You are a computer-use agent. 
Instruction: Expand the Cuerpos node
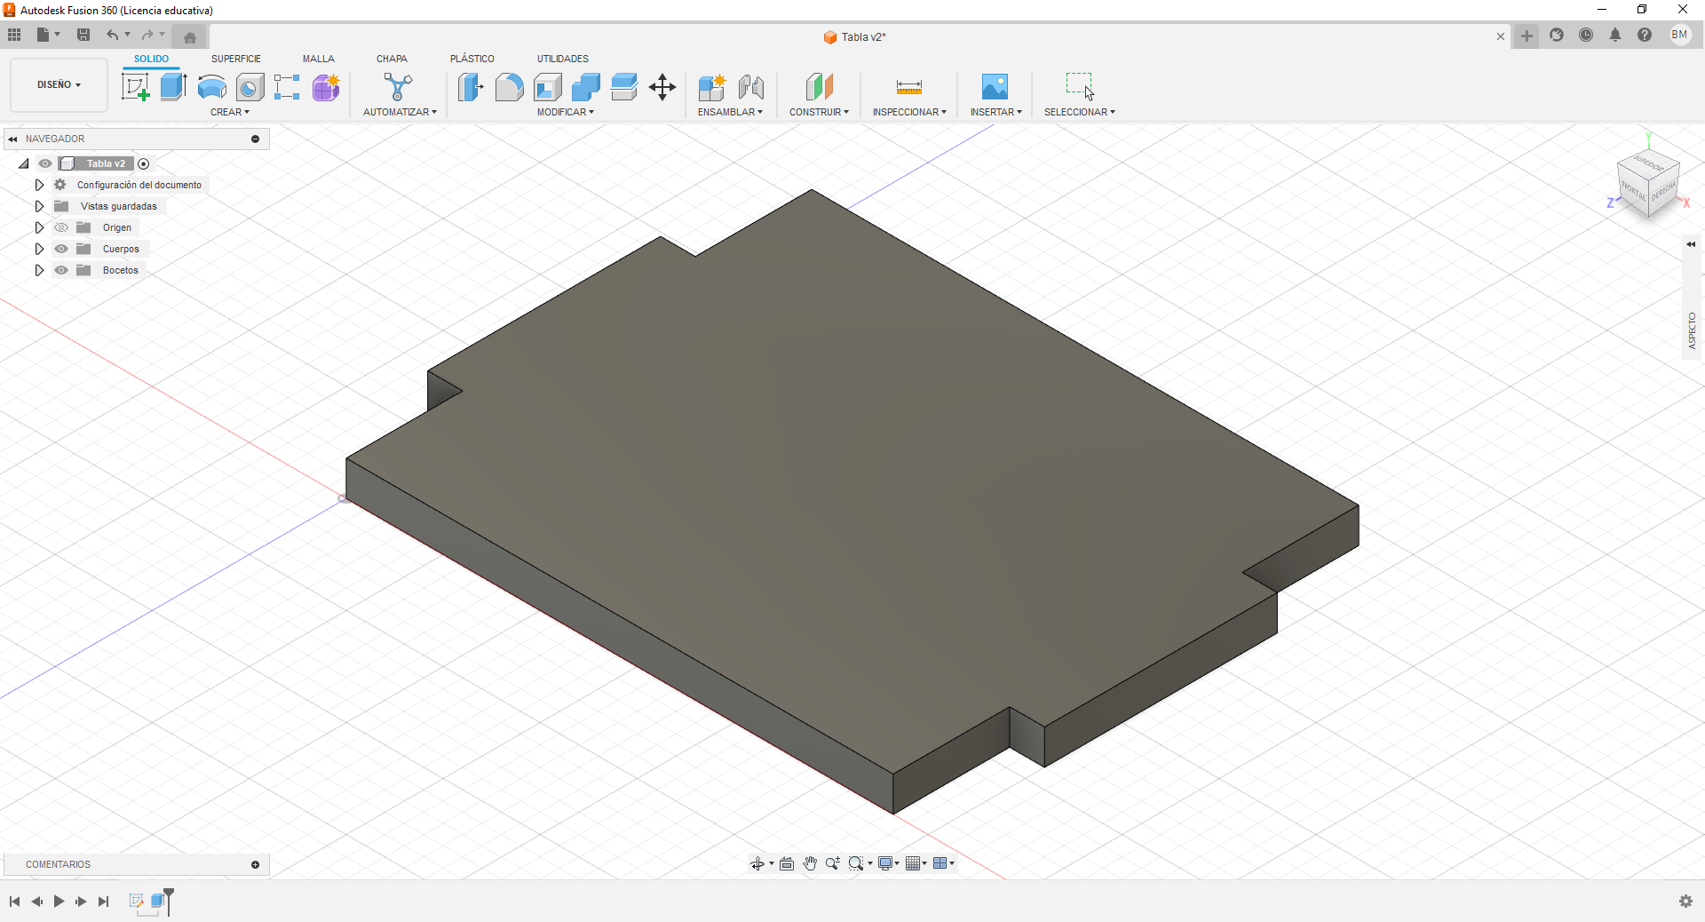tap(39, 249)
